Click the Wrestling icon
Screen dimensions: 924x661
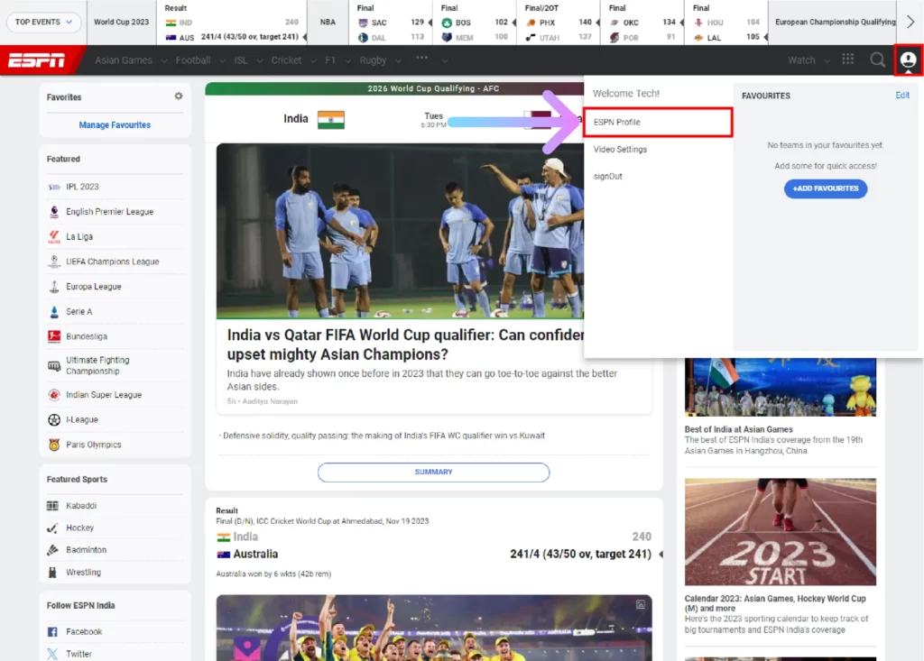pyautogui.click(x=53, y=572)
